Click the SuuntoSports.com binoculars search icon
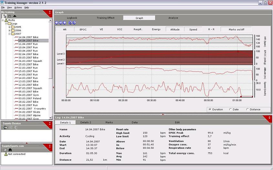 (x=10, y=150)
